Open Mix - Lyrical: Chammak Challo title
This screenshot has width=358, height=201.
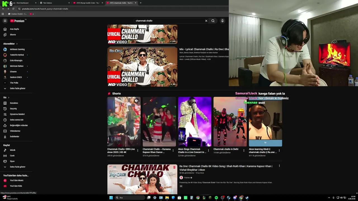204,49
